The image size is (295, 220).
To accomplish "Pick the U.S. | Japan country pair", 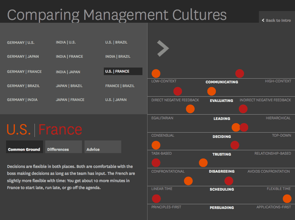I will coord(116,100).
